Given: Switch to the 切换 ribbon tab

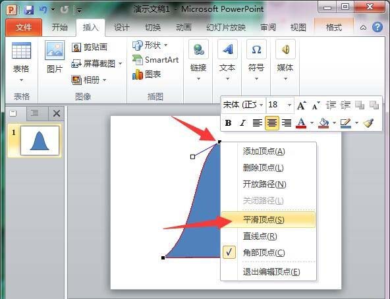Looking at the screenshot, I should (153, 27).
